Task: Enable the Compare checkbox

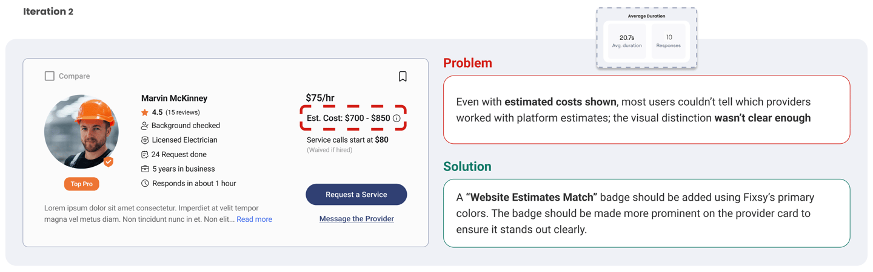Action: [50, 76]
